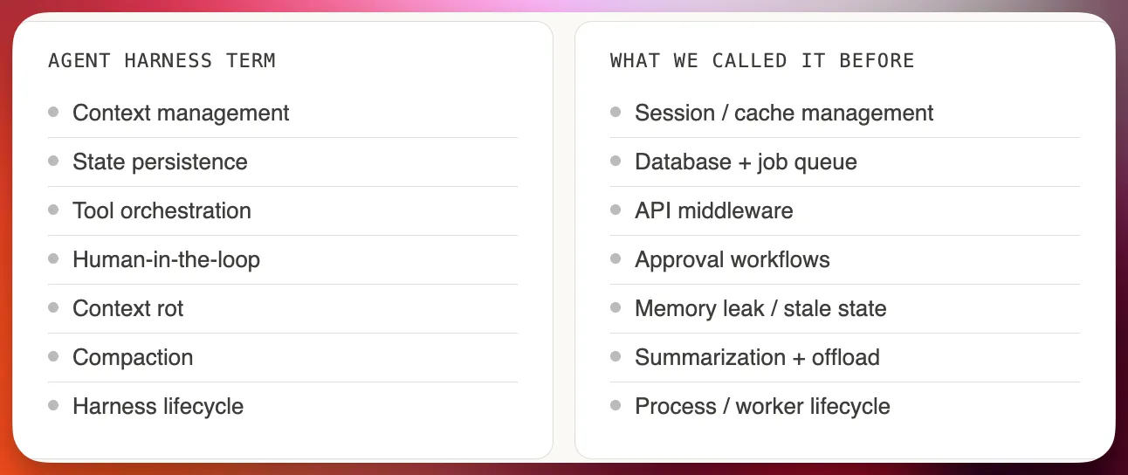This screenshot has height=475, width=1128.
Task: Click the bullet beside Session / cache management
Action: [x=616, y=112]
